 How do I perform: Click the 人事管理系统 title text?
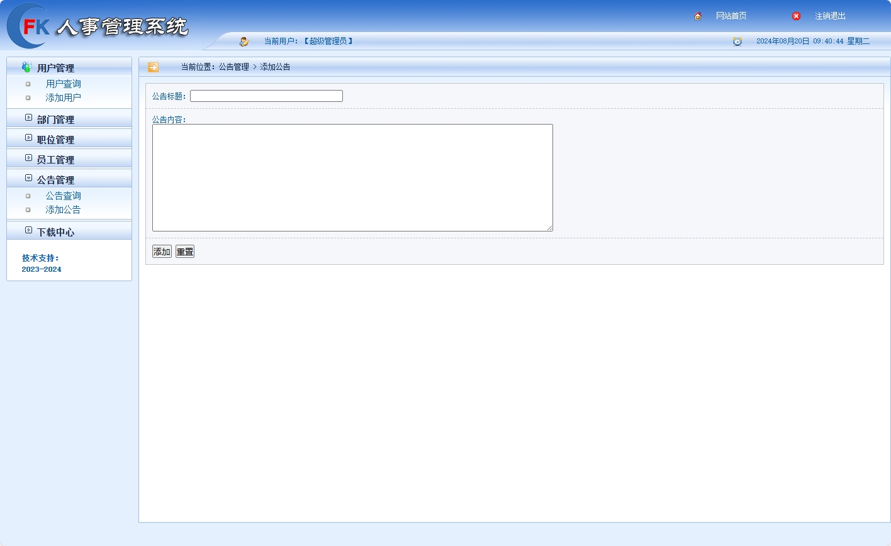tap(122, 26)
